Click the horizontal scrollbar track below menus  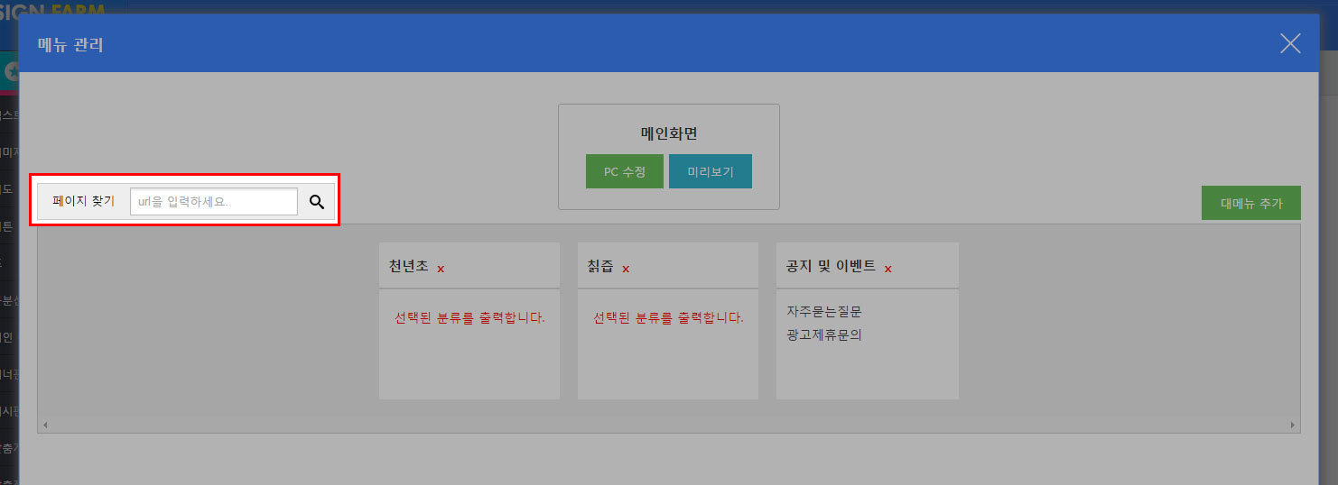click(668, 425)
